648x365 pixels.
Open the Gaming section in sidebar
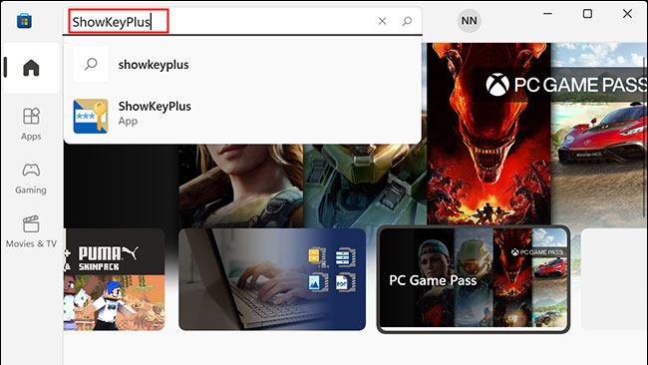coord(31,179)
